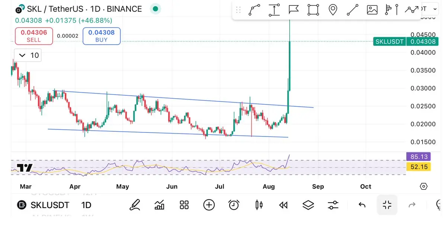Image resolution: width=446 pixels, height=227 pixels.
Task: Expand the indicators legend chevron showing 10
Action: [28, 55]
